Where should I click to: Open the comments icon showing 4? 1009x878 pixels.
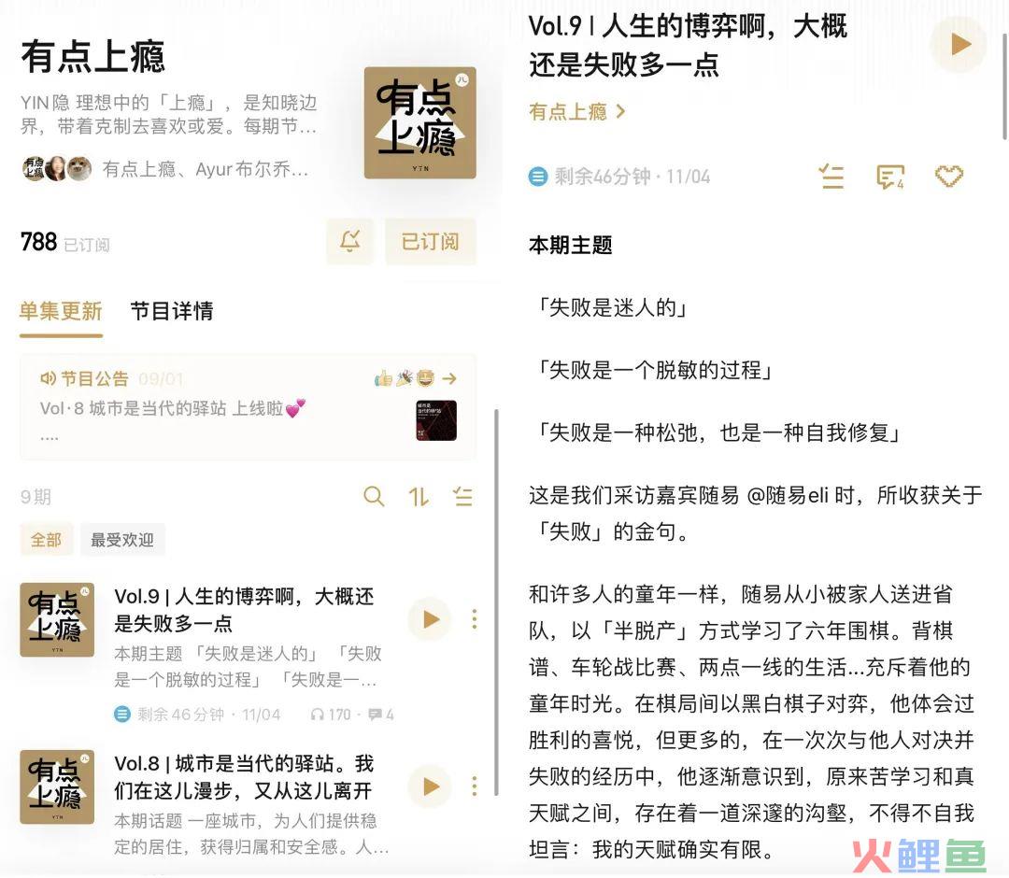[x=890, y=177]
